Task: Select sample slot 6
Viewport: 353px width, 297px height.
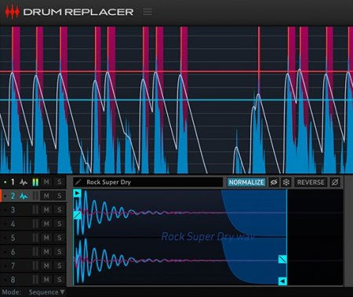Action: (x=13, y=252)
